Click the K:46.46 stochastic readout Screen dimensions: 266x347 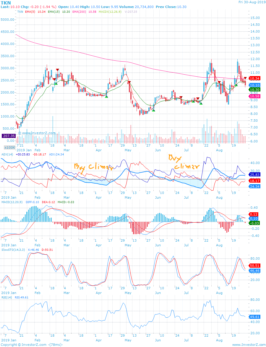tap(34, 250)
